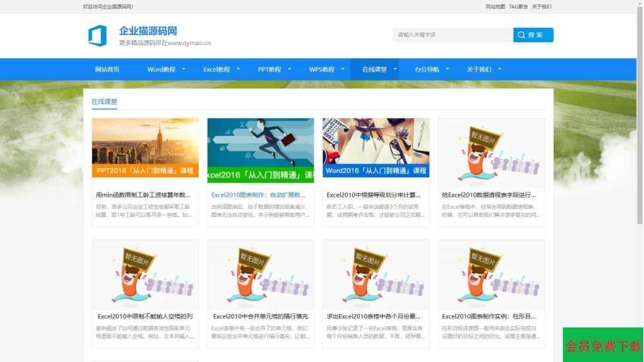Open the Excel教程 navigation item

tap(216, 69)
